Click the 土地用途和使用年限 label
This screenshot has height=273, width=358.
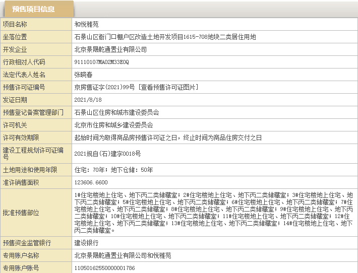click(x=30, y=170)
